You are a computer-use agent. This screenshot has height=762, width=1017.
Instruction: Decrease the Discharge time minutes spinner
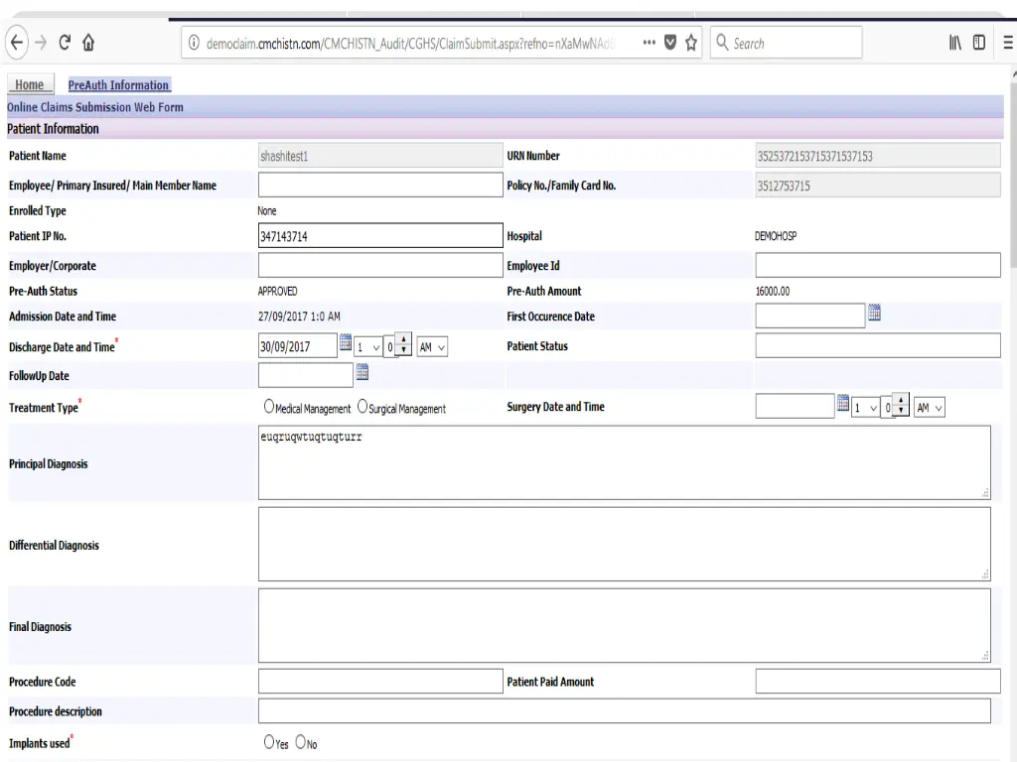tap(403, 350)
